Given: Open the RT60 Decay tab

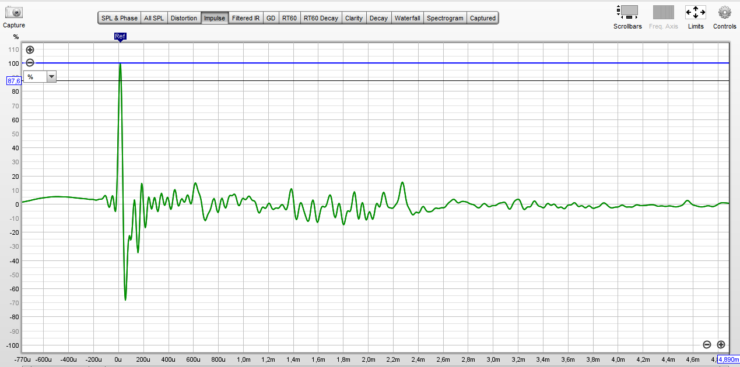Looking at the screenshot, I should 321,18.
